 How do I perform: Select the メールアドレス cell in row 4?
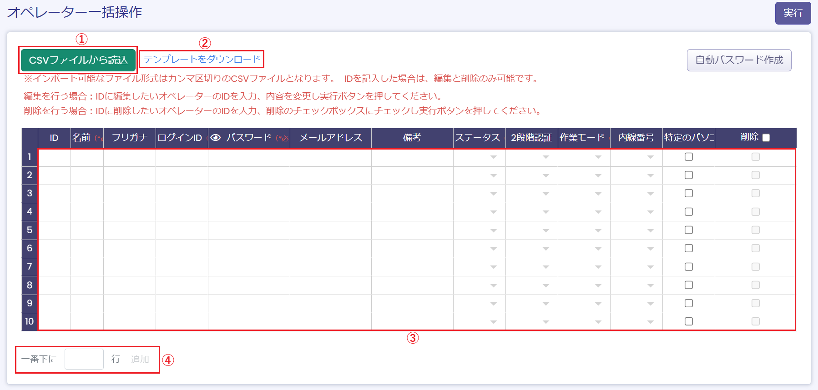click(x=331, y=212)
